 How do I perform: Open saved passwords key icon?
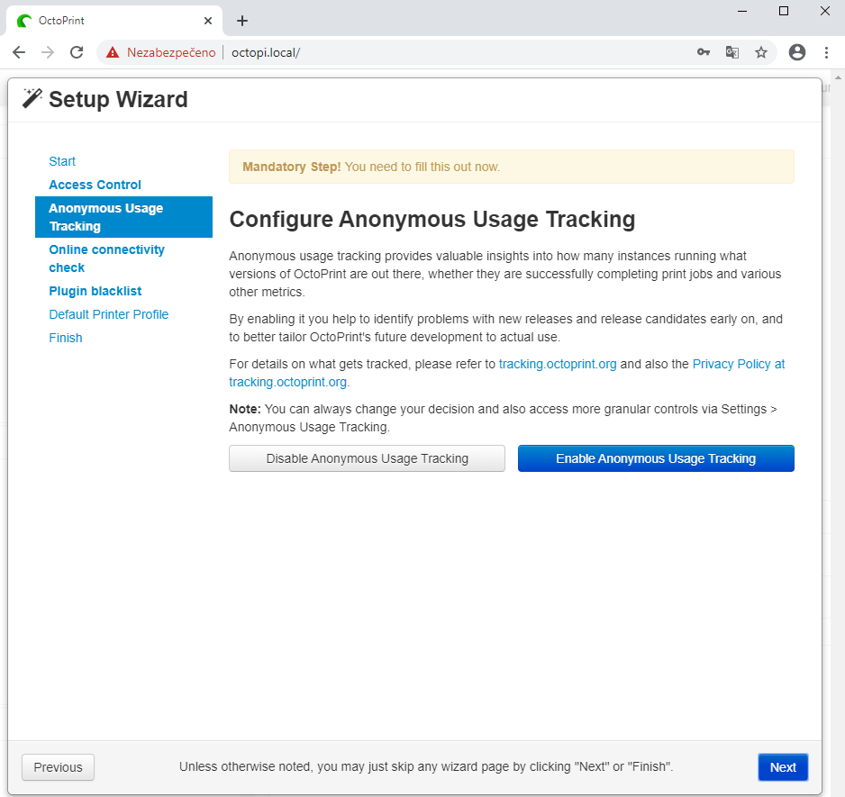(704, 52)
